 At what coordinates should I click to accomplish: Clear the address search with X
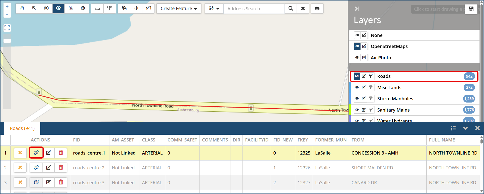pos(303,8)
